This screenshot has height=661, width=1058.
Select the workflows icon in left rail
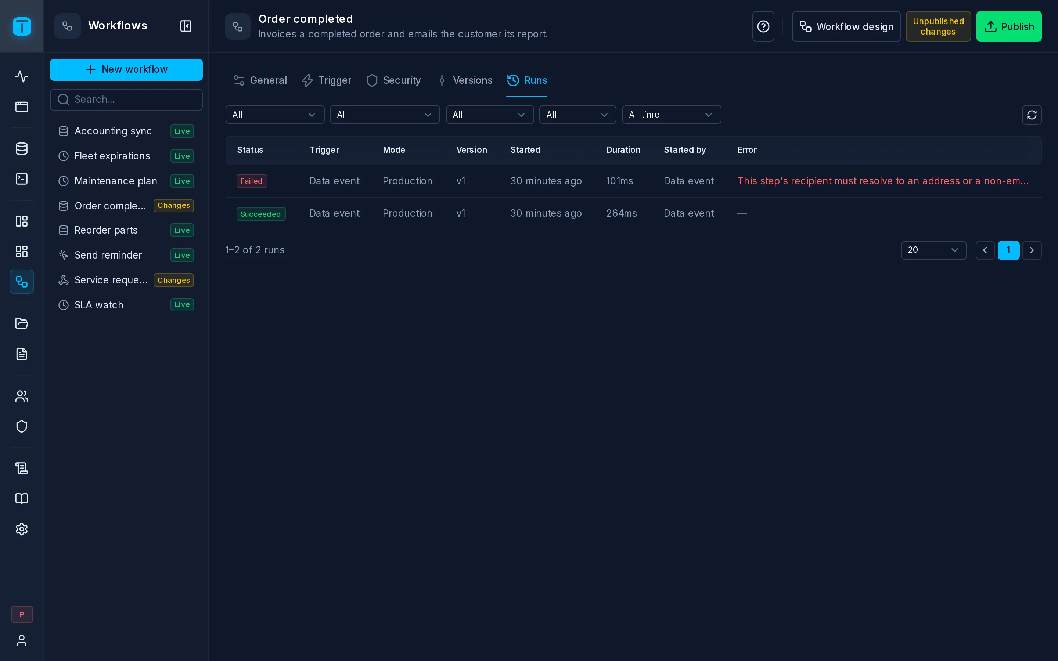(21, 282)
